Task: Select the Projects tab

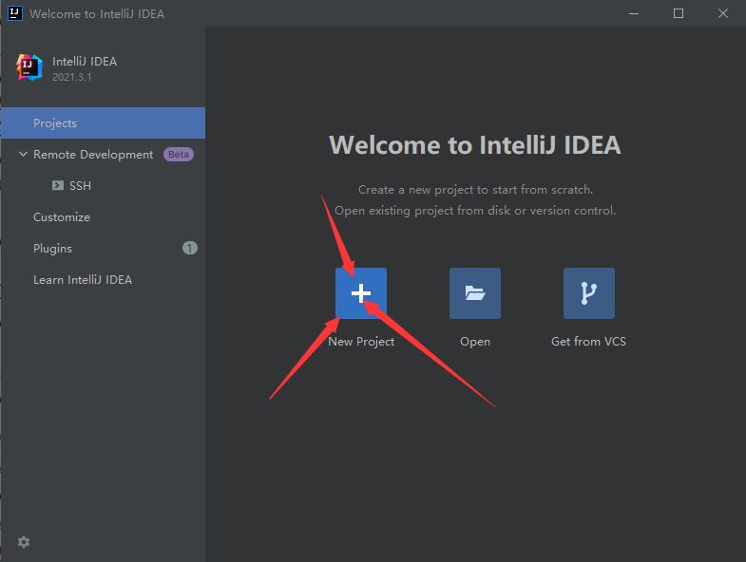Action: pos(104,123)
